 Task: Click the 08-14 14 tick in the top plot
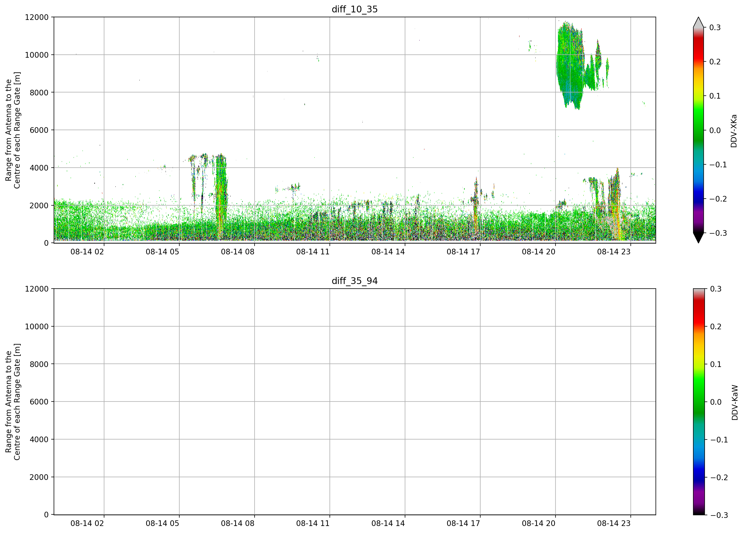coord(388,252)
